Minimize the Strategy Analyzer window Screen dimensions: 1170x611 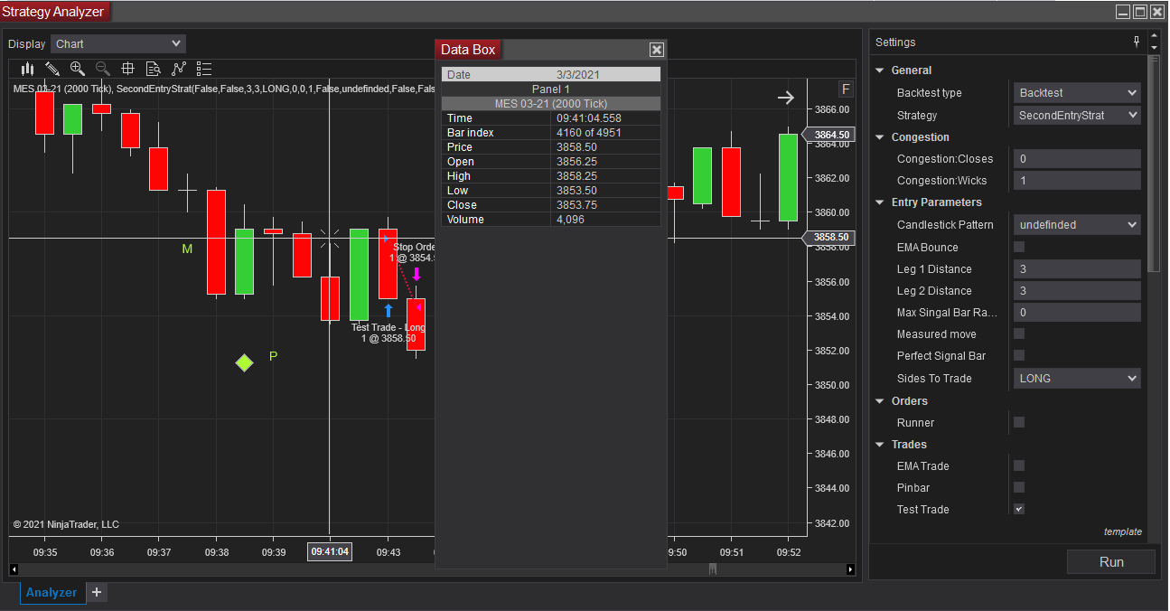[x=1123, y=12]
